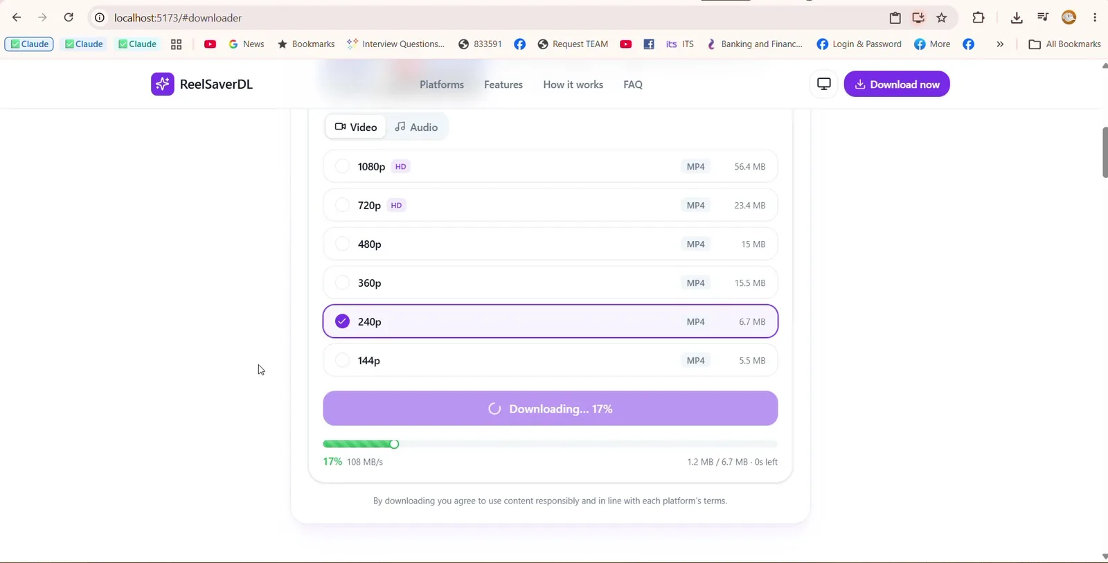1108x563 pixels.
Task: Click the ReelSaverDL sparkle logo icon
Action: [x=163, y=84]
